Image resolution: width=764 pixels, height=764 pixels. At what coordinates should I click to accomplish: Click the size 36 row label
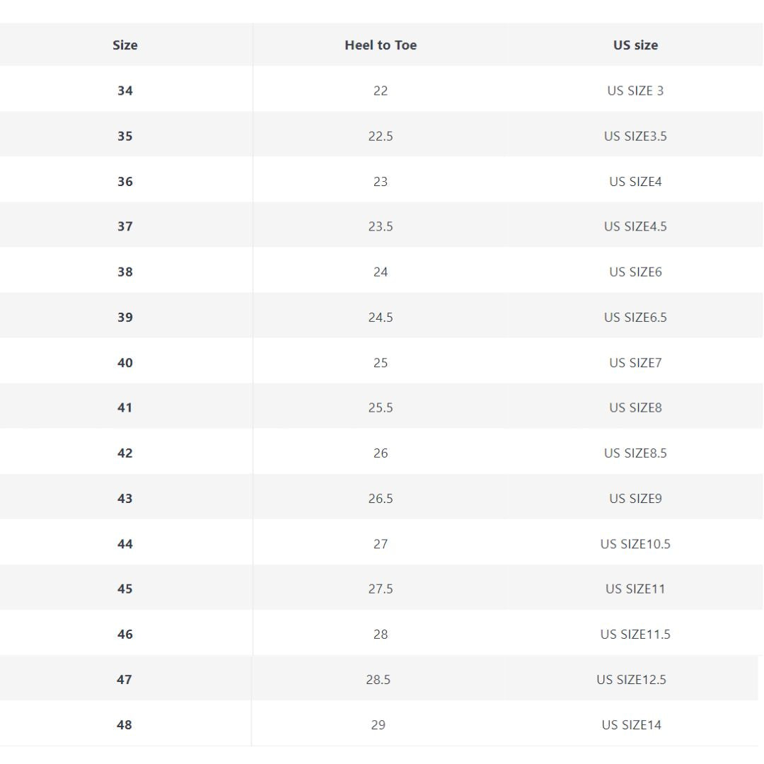click(125, 181)
